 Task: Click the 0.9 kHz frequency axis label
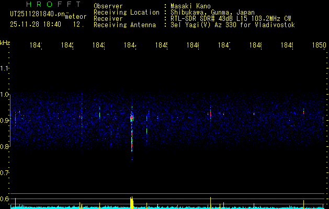[x=4, y=121]
